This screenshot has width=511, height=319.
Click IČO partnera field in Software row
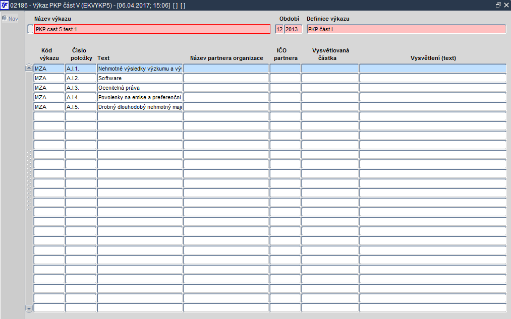pos(285,78)
